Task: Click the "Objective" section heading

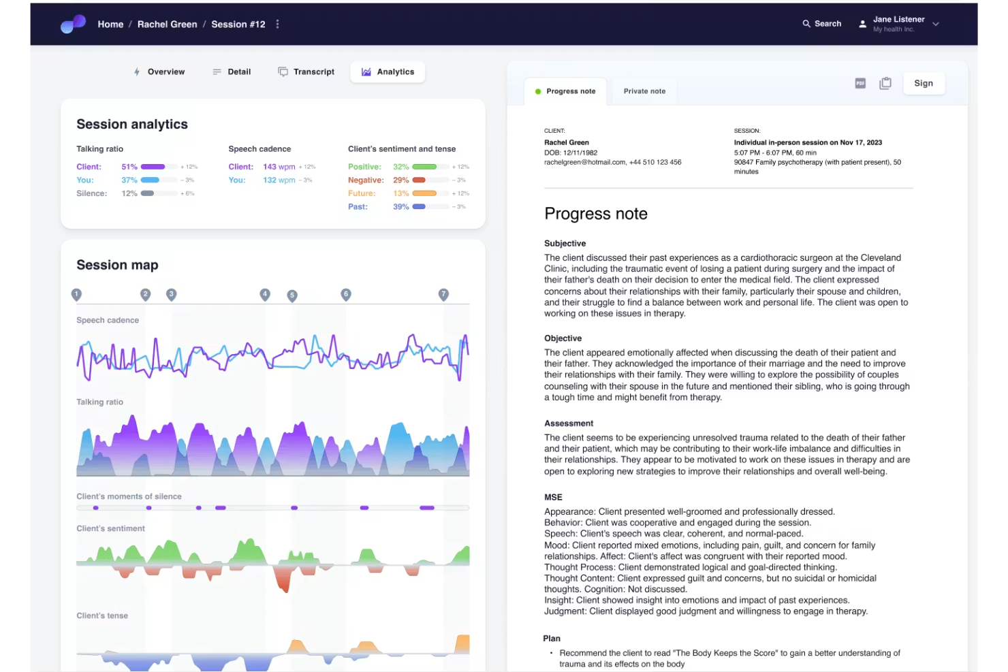Action: 563,338
